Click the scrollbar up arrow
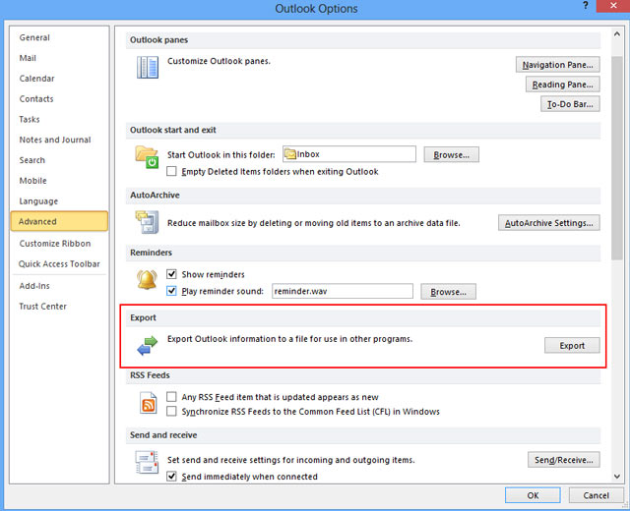The image size is (630, 511). 617,34
